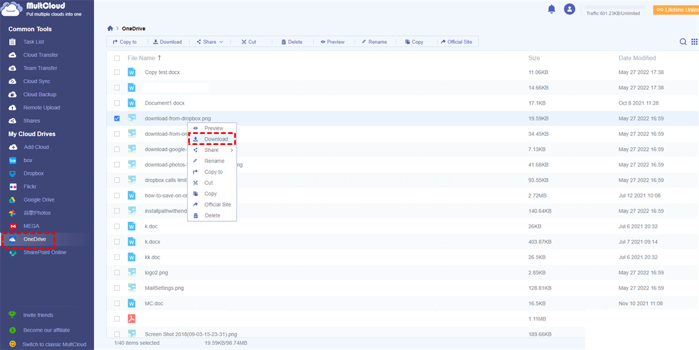Image resolution: width=699 pixels, height=350 pixels.
Task: Click Download in toolbar
Action: pyautogui.click(x=167, y=42)
